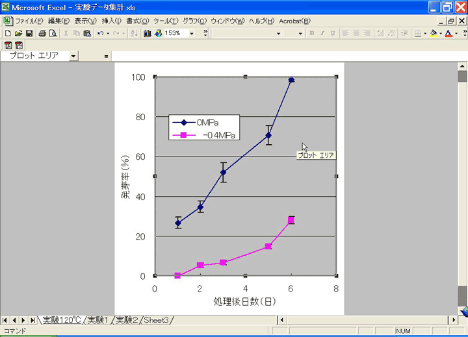Click the Undo arrow icon
This screenshot has height=337, width=468.
click(100, 33)
